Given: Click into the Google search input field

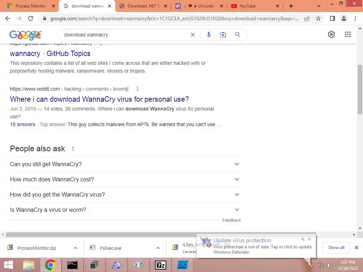Looking at the screenshot, I should tap(125, 35).
